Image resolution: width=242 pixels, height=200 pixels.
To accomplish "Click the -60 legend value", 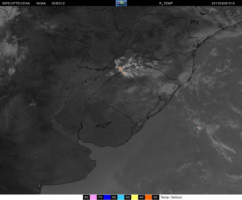I will (114, 197).
